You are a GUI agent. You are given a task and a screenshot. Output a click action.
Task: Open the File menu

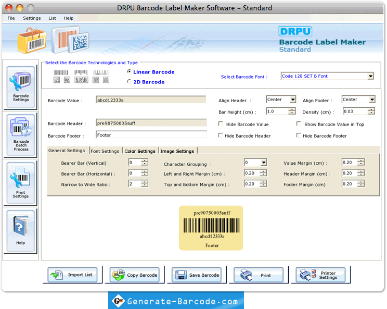click(11, 18)
